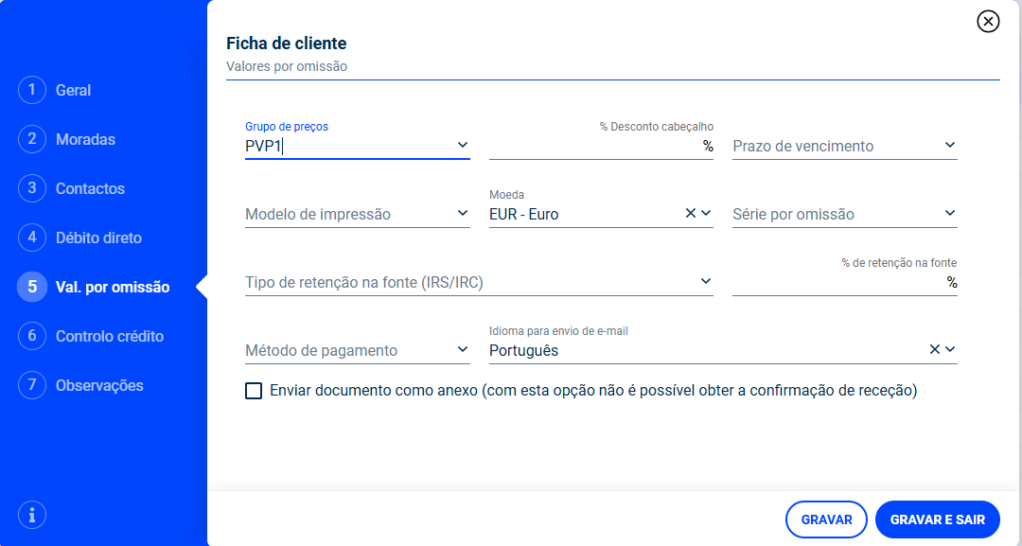Screen dimensions: 1022x546
Task: Switch to the Moradas section
Action: coord(85,139)
